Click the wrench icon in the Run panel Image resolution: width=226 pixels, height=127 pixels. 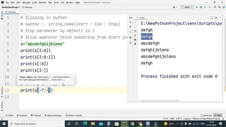tap(130, 27)
